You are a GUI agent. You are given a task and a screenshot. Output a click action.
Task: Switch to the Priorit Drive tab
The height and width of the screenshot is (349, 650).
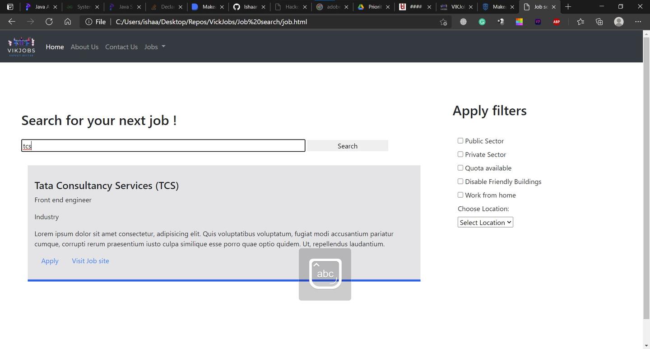coord(374,7)
